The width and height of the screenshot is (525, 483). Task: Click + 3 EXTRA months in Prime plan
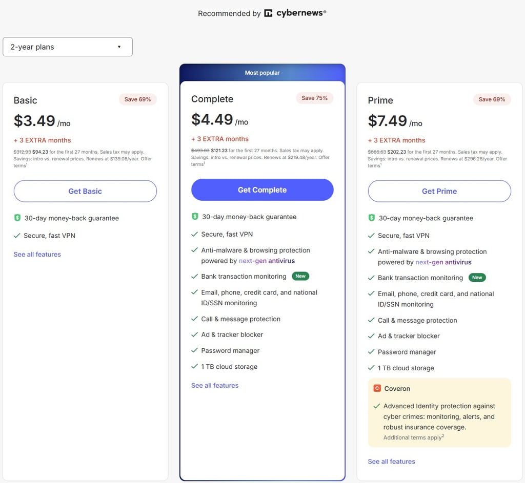click(396, 140)
